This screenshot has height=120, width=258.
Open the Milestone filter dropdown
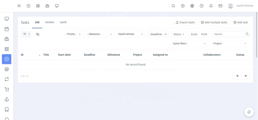click(x=99, y=34)
